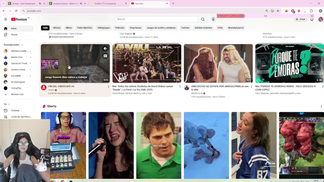Open the blue jersey 87 Short
Image resolution: width=324 pixels, height=182 pixels.
[254, 145]
